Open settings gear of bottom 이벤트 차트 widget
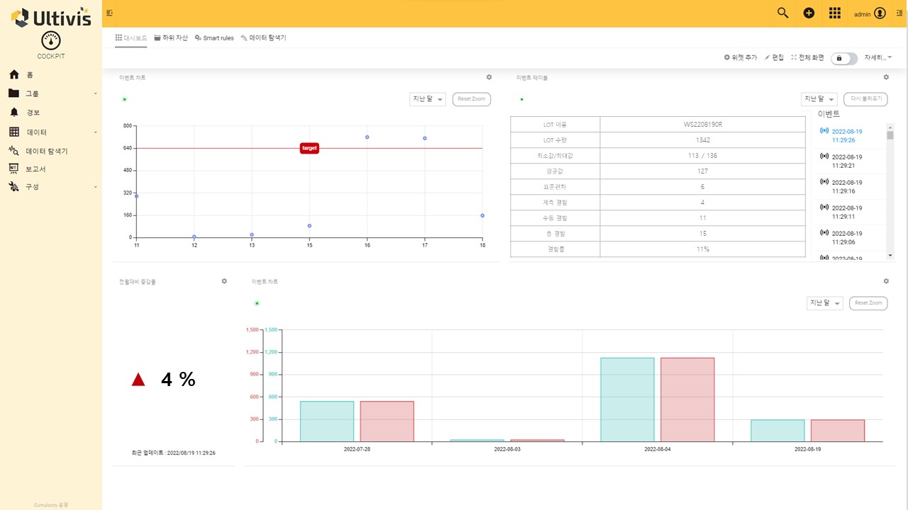Viewport: 908px width, 510px height. point(886,281)
